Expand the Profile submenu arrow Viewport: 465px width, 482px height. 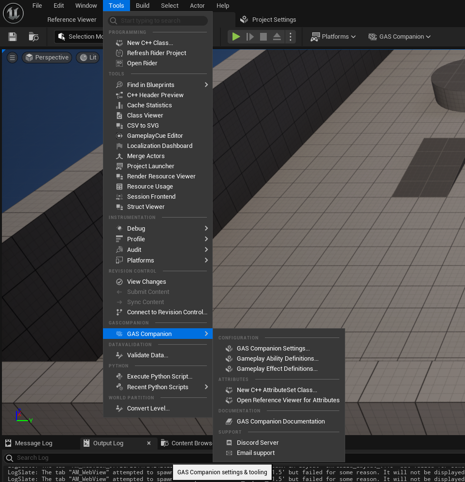coord(206,239)
